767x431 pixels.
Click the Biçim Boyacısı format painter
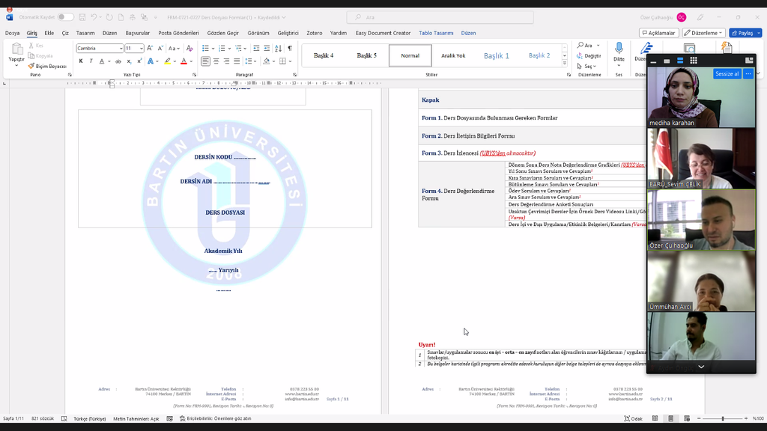point(50,67)
